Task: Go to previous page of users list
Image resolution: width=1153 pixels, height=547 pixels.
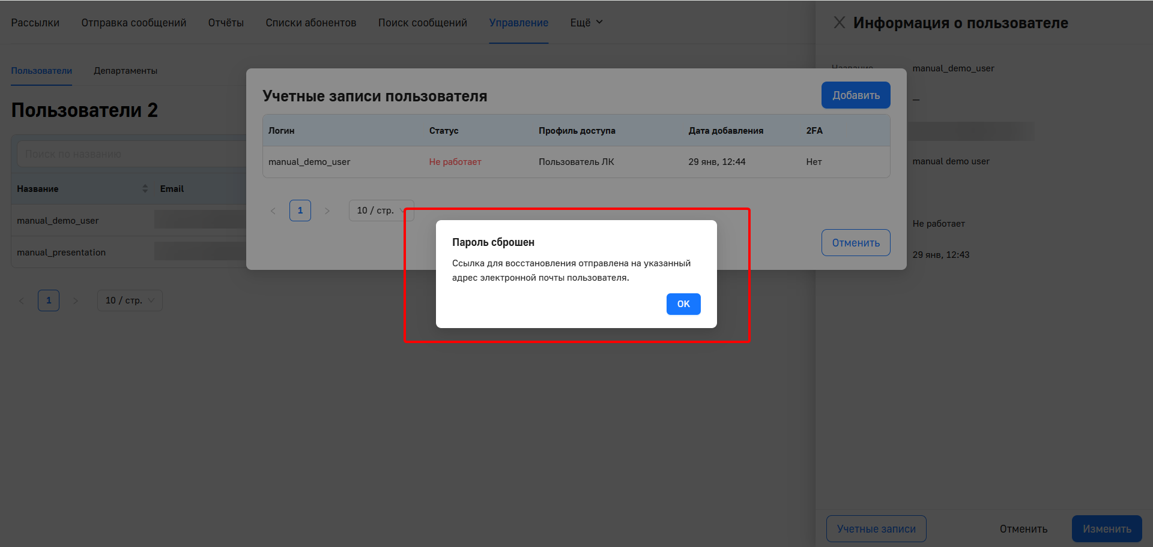Action: click(22, 300)
